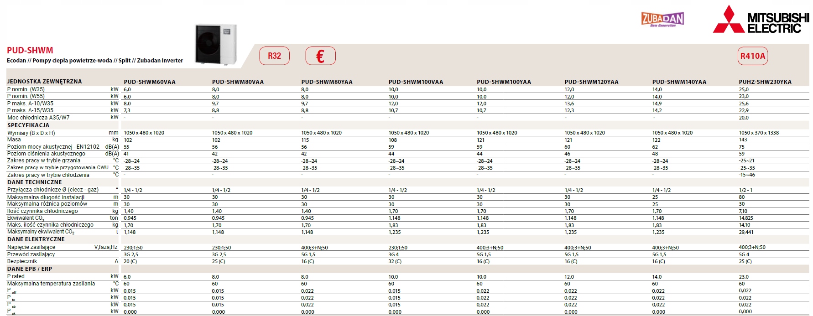Viewport: 813px width, 316px height.
Task: Click the Moc chłodnicza A35/W7 row label
Action: coord(38,118)
